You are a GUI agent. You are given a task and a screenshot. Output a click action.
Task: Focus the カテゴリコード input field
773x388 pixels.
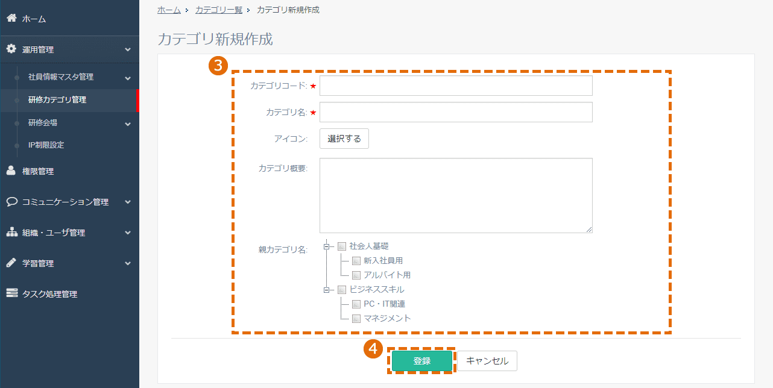[x=456, y=86]
